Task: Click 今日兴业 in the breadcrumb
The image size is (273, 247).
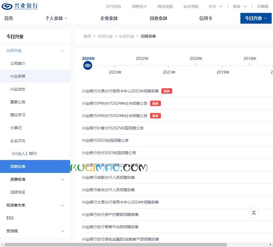Action: click(x=105, y=36)
